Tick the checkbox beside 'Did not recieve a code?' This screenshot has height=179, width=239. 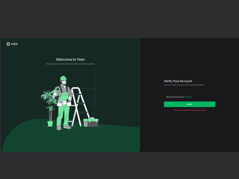coord(165,97)
